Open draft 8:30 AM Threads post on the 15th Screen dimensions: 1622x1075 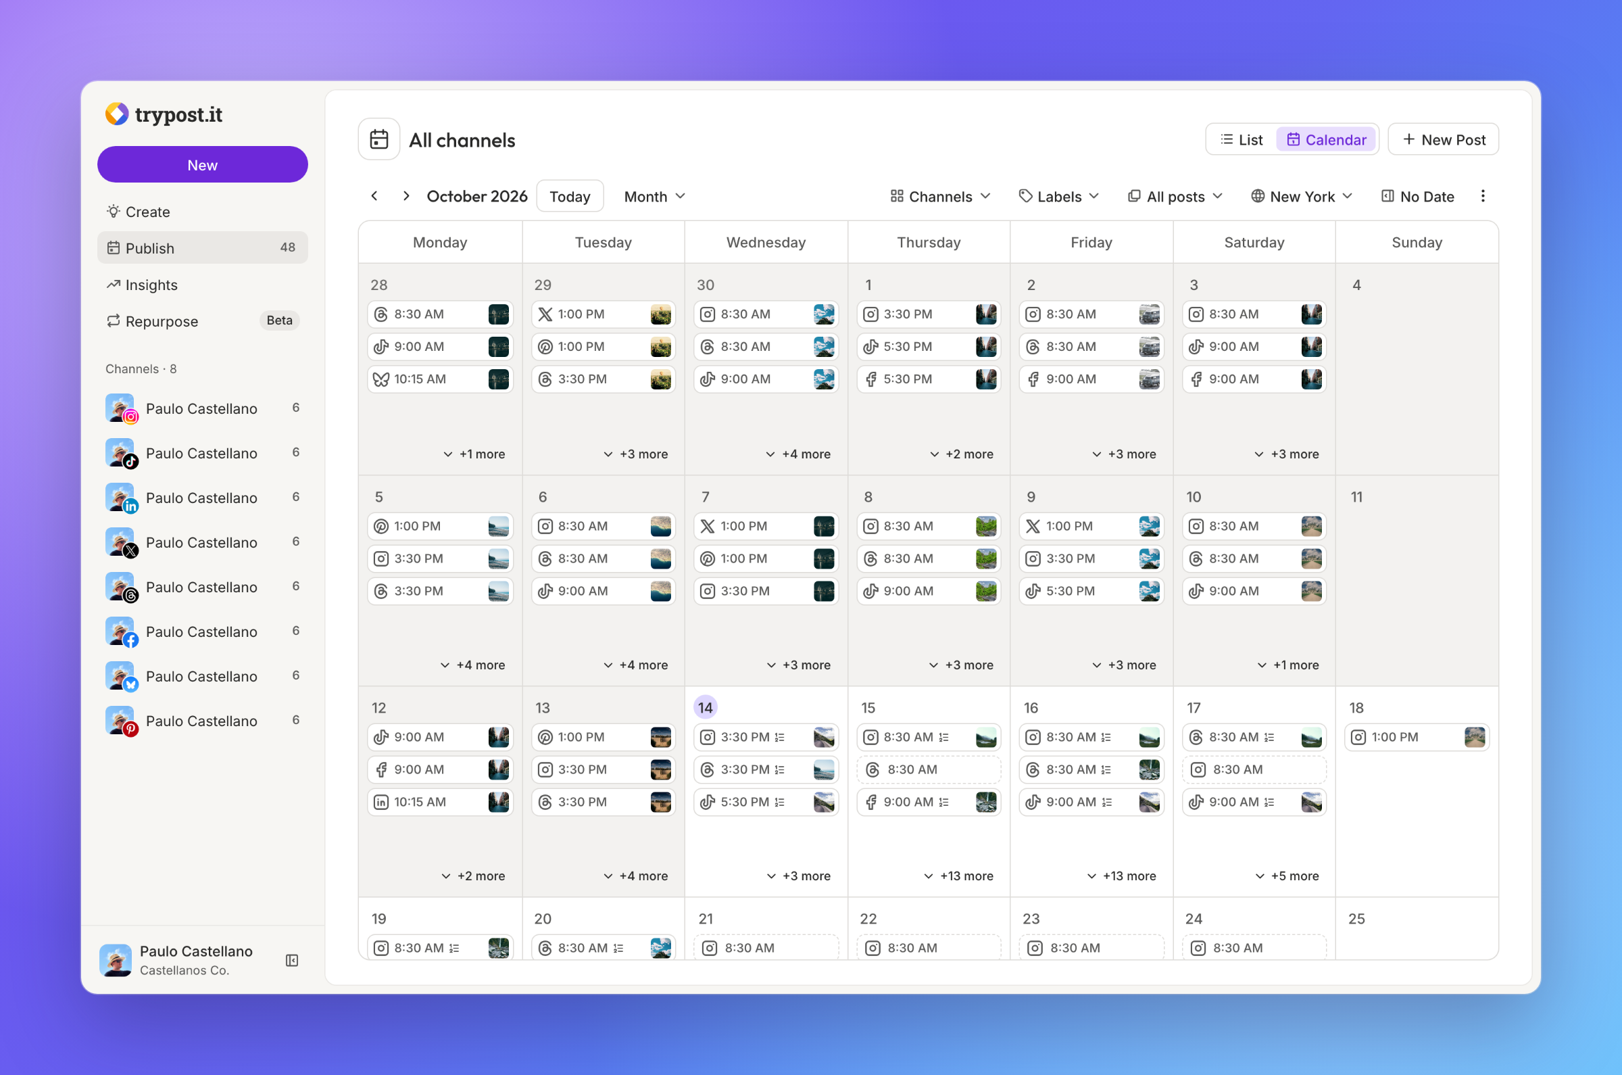tap(929, 769)
